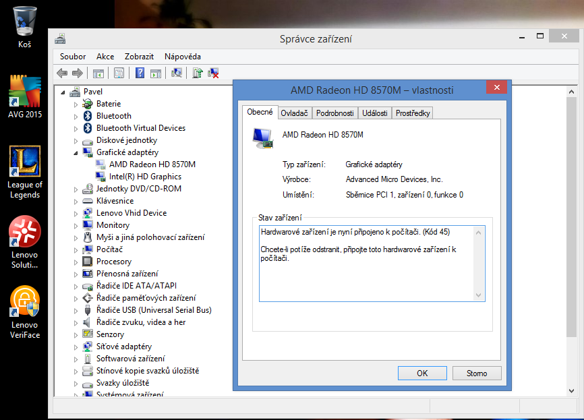This screenshot has width=584, height=420.
Task: Expand the Monitory category
Action: (76, 226)
